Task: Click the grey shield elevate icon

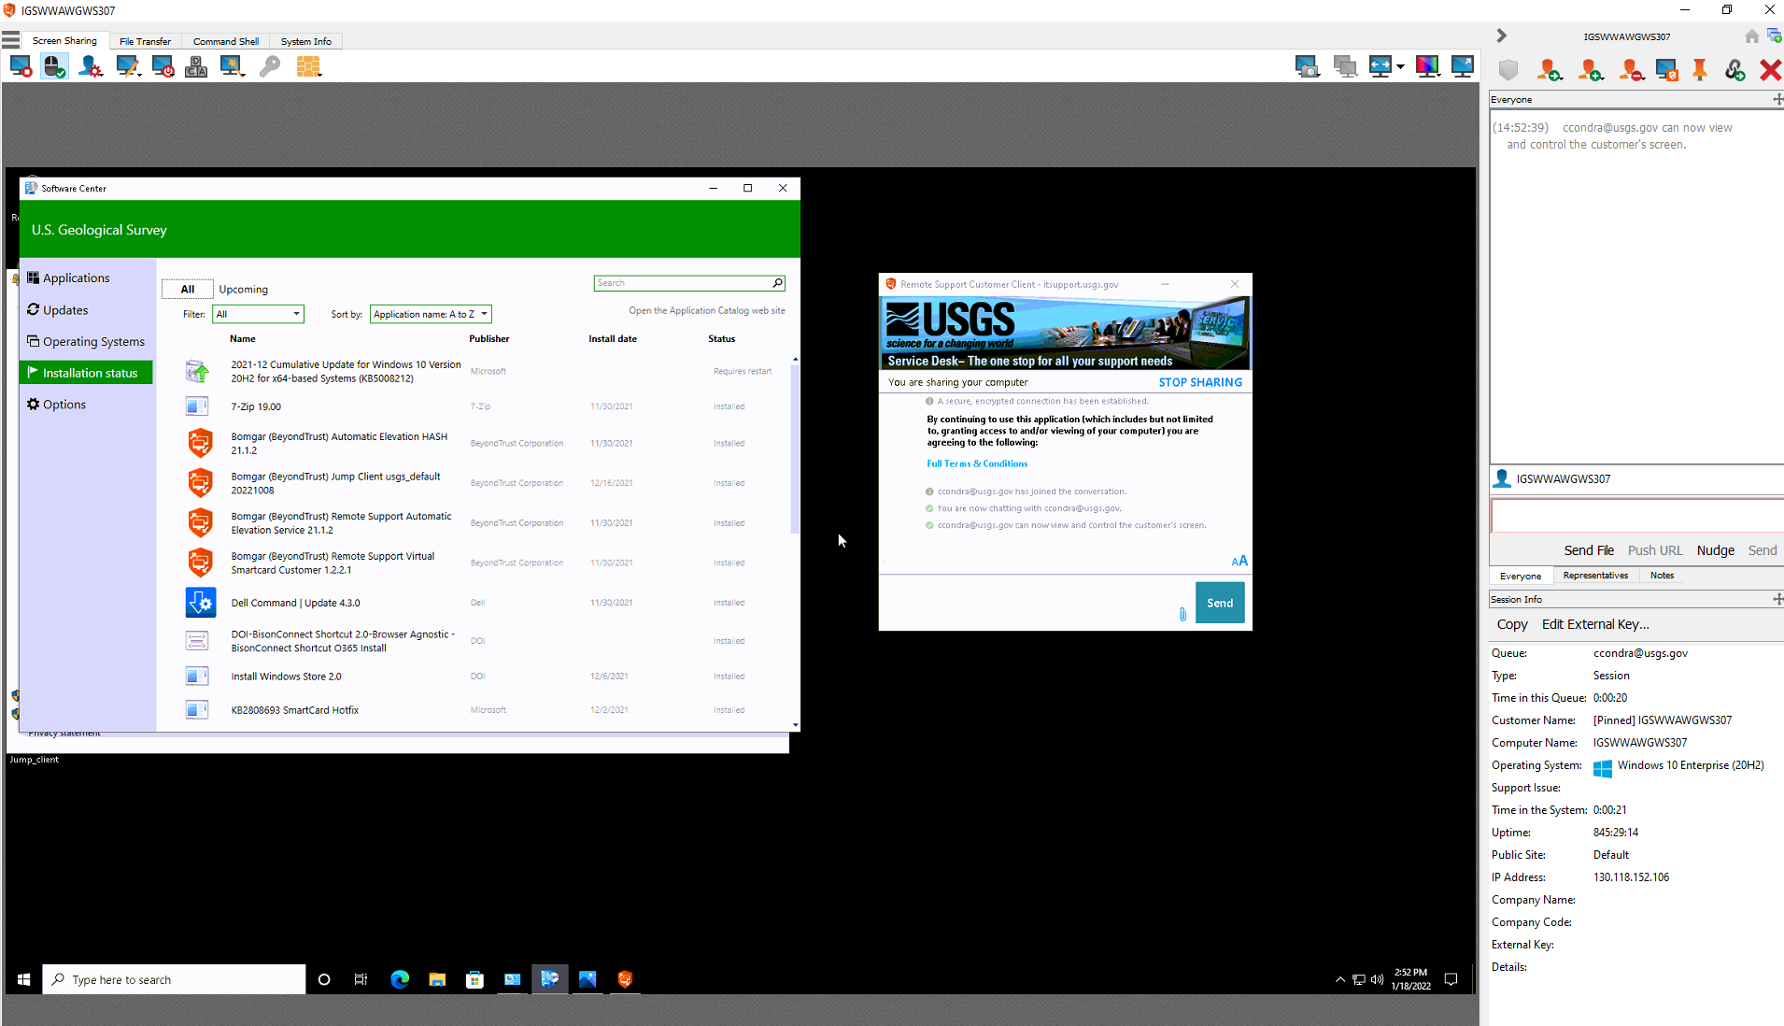Action: coord(1508,70)
